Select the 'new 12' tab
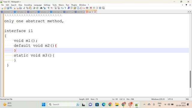This screenshot has width=192, height=108. click(91, 12)
